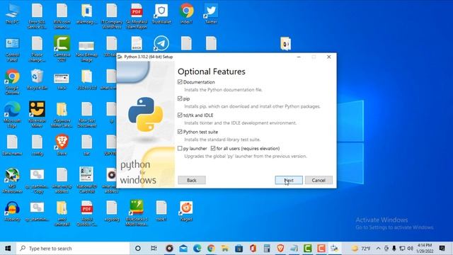Viewport: 453px width, 255px height.
Task: Uncheck the Python test suite option
Action: [180, 132]
